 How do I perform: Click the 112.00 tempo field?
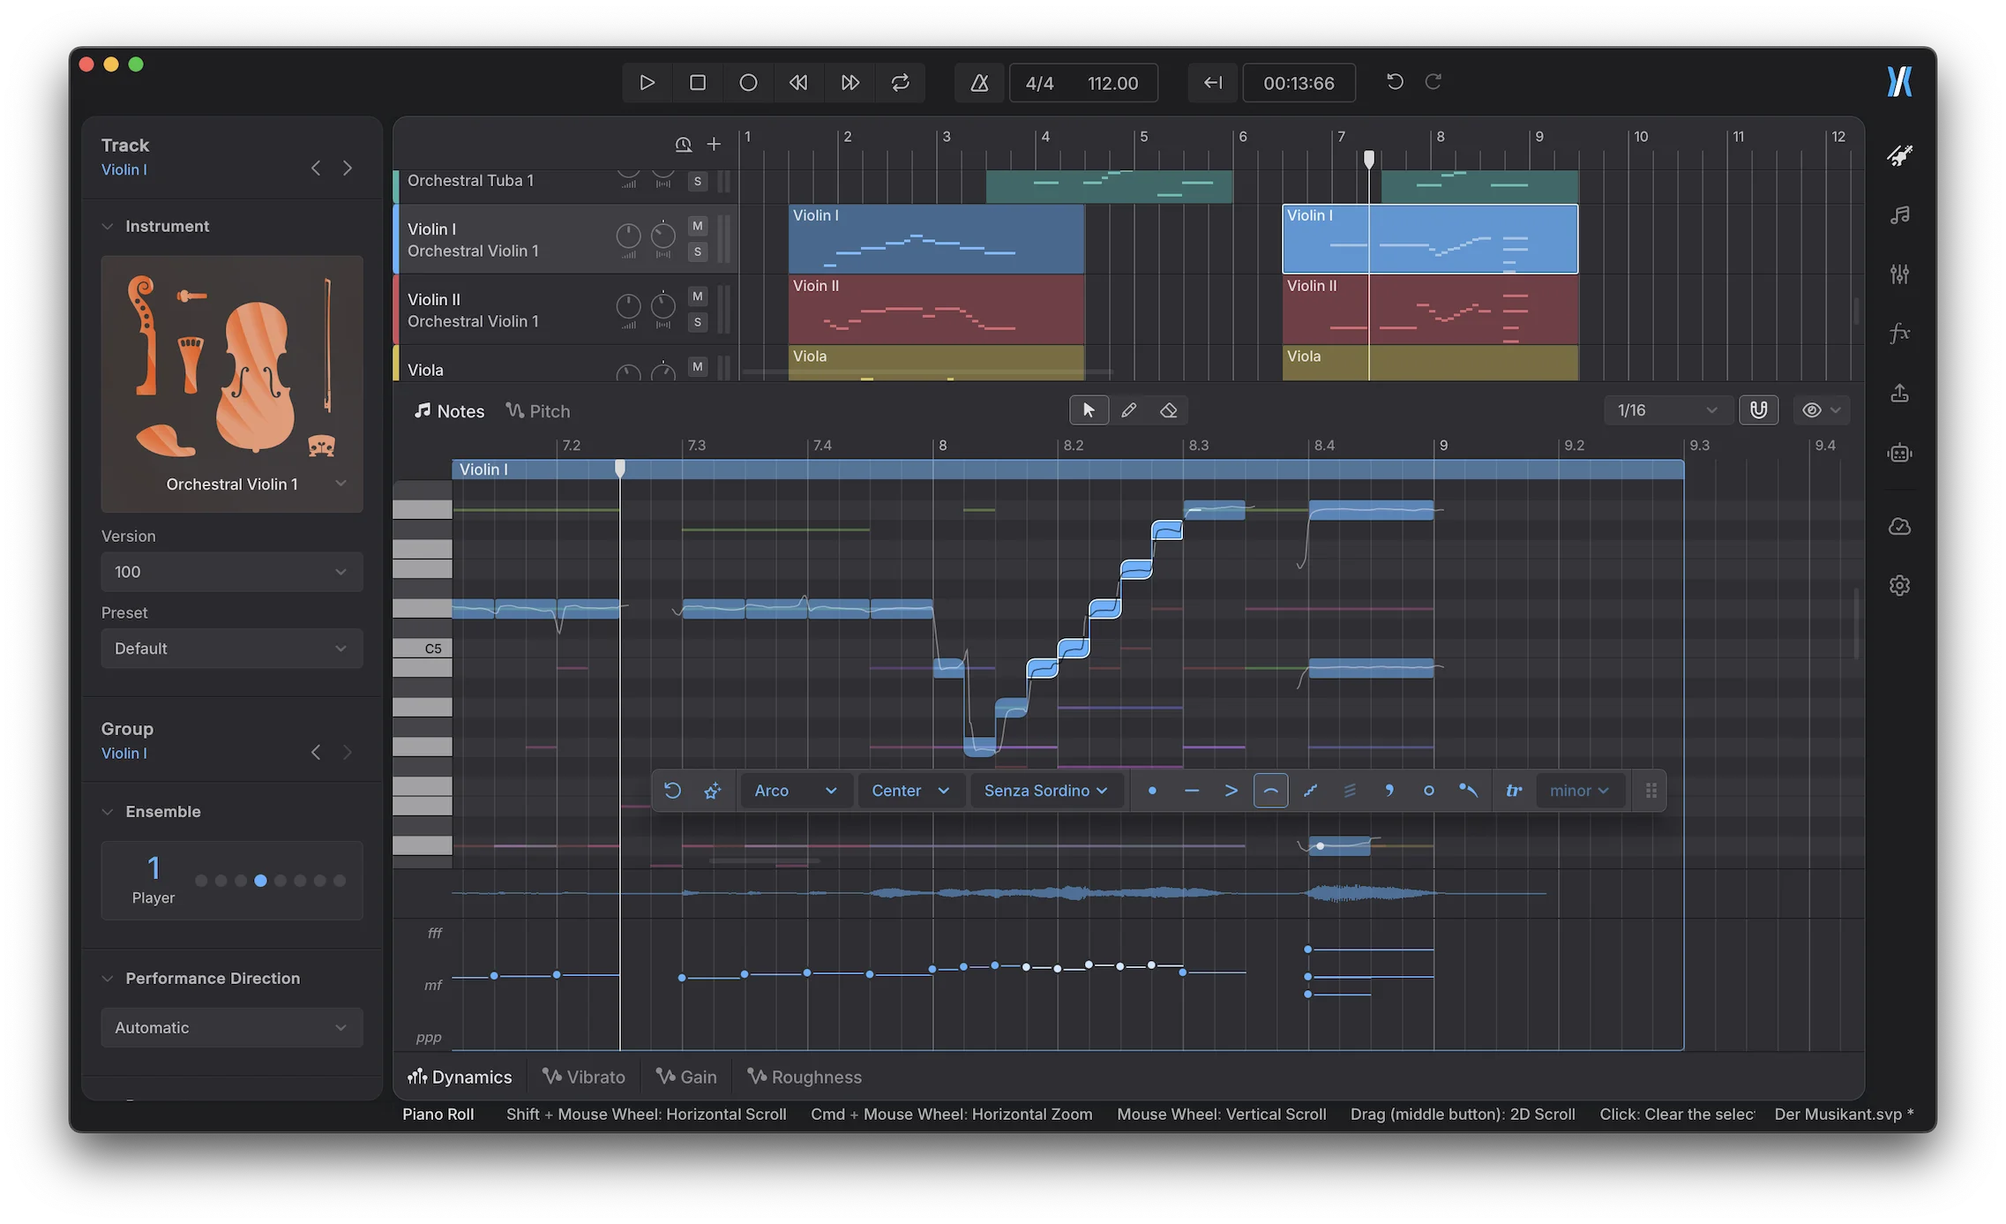[x=1112, y=83]
